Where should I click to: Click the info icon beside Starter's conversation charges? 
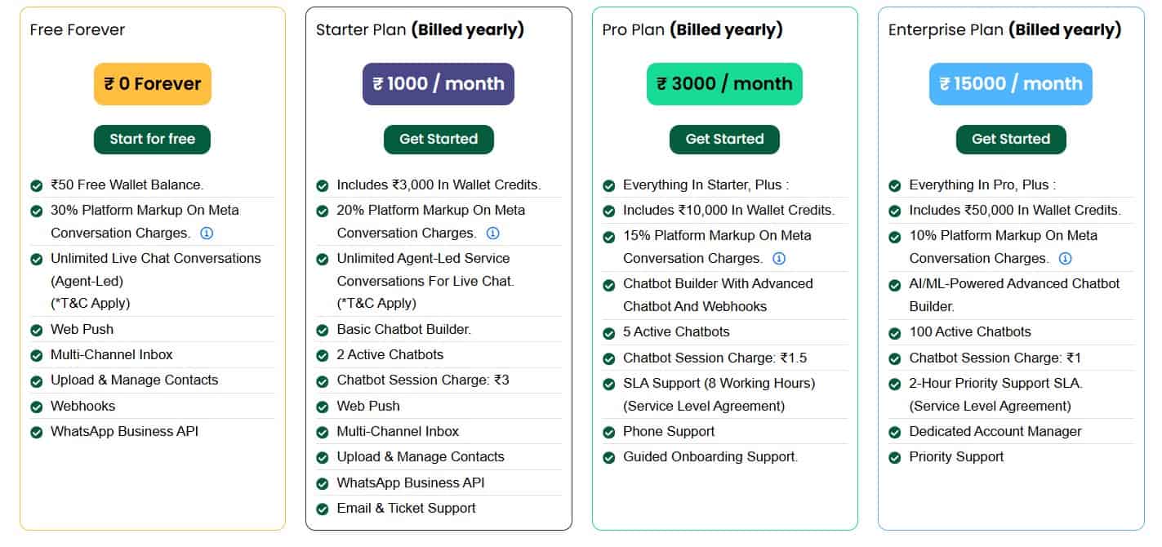pyautogui.click(x=493, y=233)
